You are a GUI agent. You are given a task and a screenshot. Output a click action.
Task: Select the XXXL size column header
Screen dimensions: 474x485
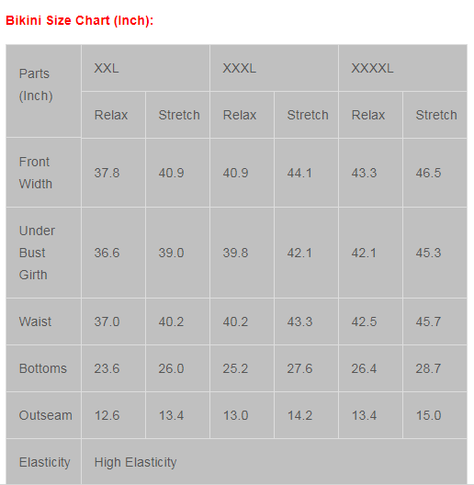click(274, 68)
